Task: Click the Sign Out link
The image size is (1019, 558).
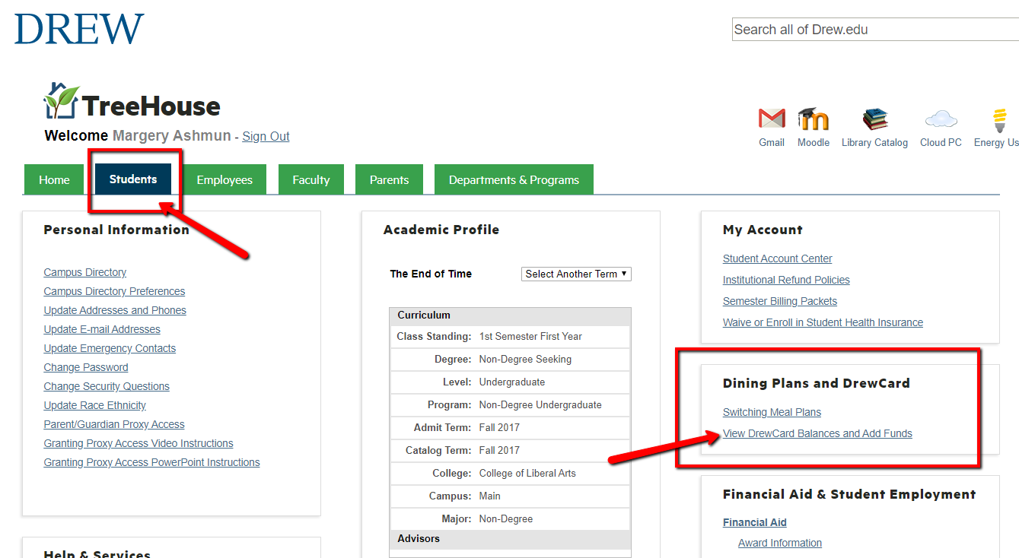Action: pyautogui.click(x=266, y=137)
